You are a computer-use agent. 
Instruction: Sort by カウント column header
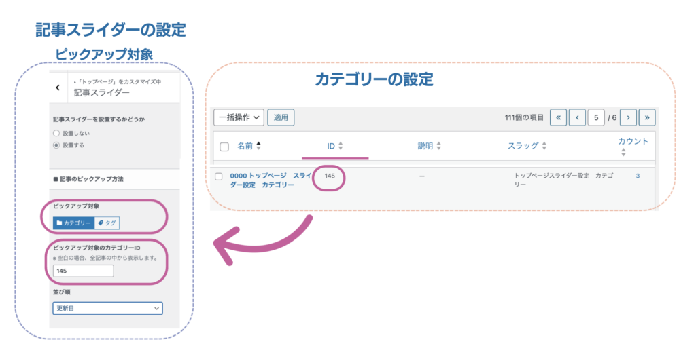pyautogui.click(x=633, y=142)
